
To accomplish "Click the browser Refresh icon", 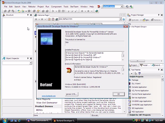I will pyautogui.click(x=53, y=19).
